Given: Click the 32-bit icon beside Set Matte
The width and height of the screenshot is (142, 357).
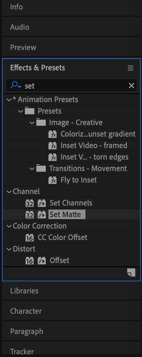Looking at the screenshot, I should [29, 215].
